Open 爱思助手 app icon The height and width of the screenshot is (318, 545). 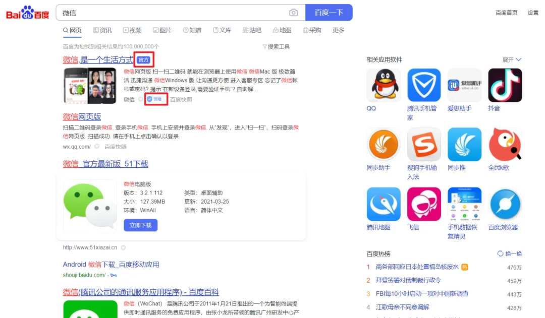click(464, 85)
